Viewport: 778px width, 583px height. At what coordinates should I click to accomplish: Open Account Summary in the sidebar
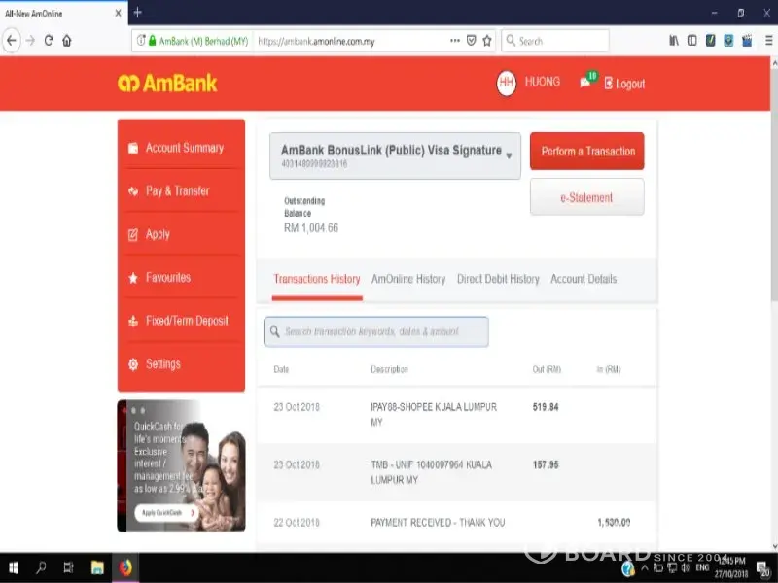[181, 148]
